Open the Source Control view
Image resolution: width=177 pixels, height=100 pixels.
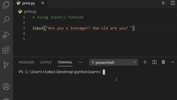6,65
